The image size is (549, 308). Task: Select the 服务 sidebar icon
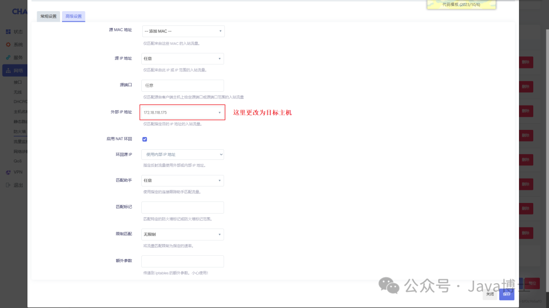(x=8, y=57)
